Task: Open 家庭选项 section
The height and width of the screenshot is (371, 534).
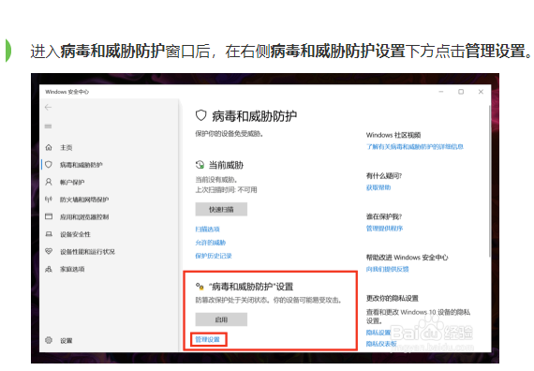Action: (x=72, y=269)
